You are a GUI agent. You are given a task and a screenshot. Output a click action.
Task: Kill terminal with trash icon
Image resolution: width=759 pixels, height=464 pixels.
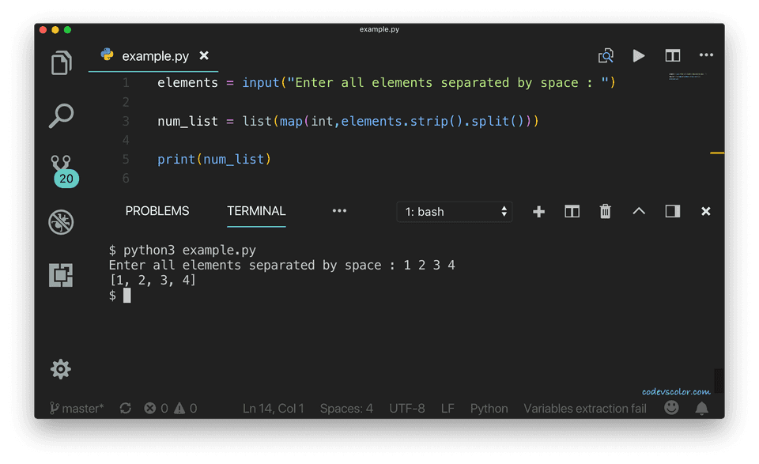(605, 211)
